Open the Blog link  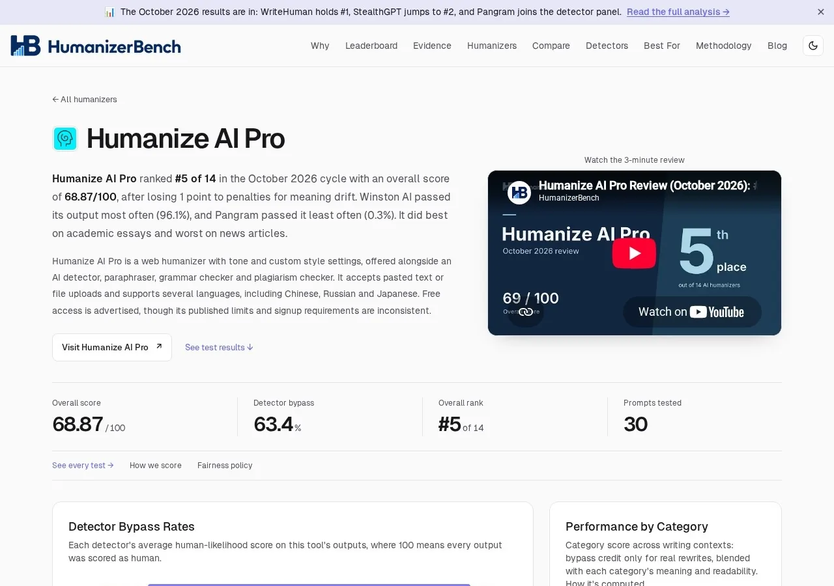(777, 46)
